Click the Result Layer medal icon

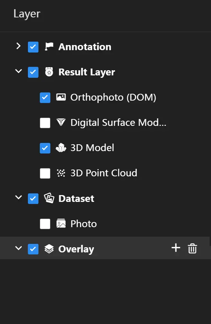click(x=49, y=72)
